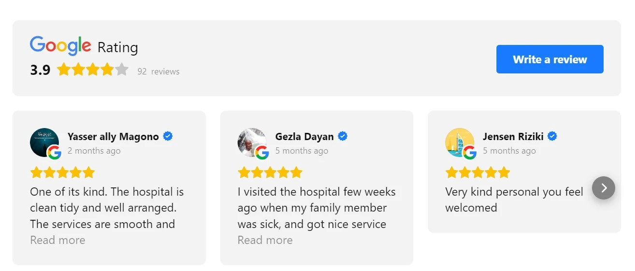
Task: Click verified badge beside Gezla Dayan
Action: [342, 136]
